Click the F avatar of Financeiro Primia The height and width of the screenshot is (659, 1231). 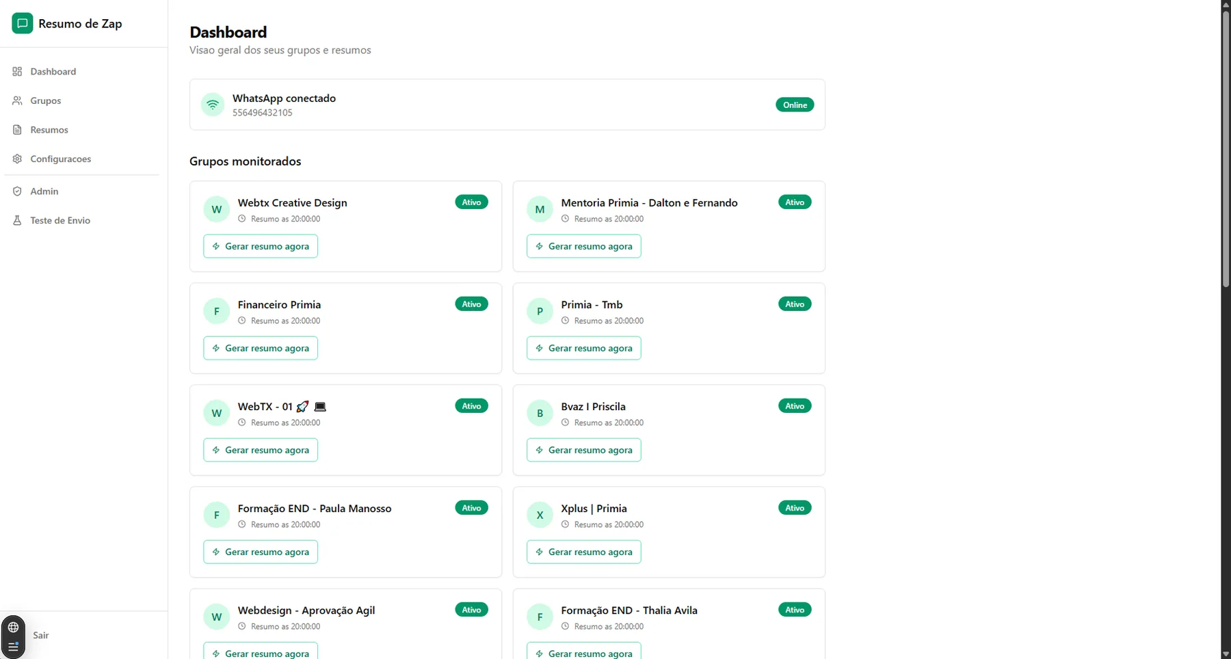[217, 311]
